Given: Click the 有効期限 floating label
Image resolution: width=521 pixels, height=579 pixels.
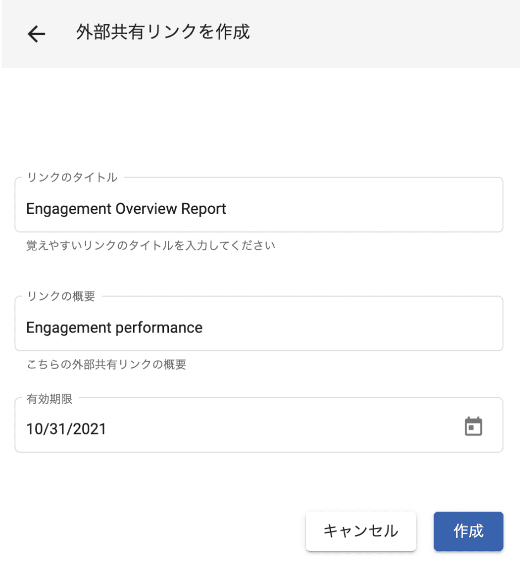Looking at the screenshot, I should pos(50,399).
